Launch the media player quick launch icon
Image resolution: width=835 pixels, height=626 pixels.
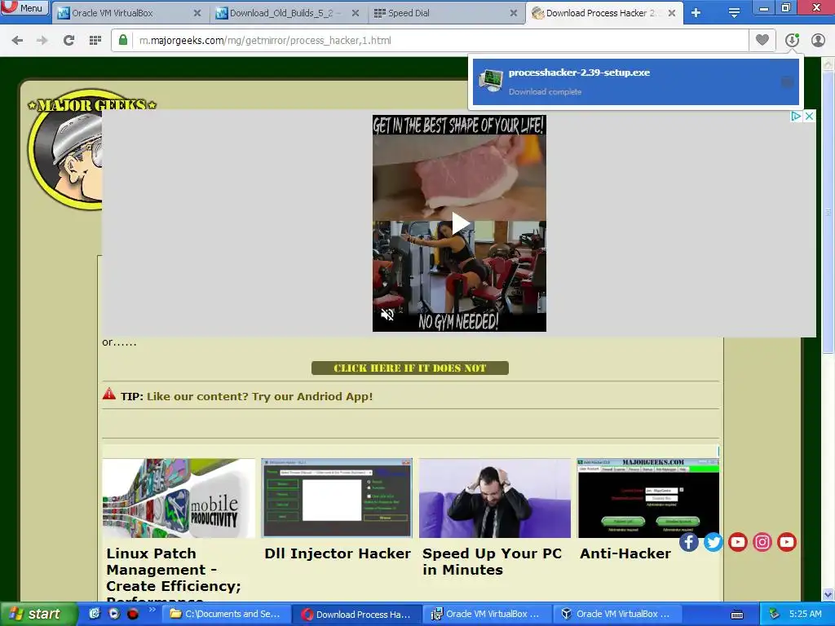coord(114,614)
